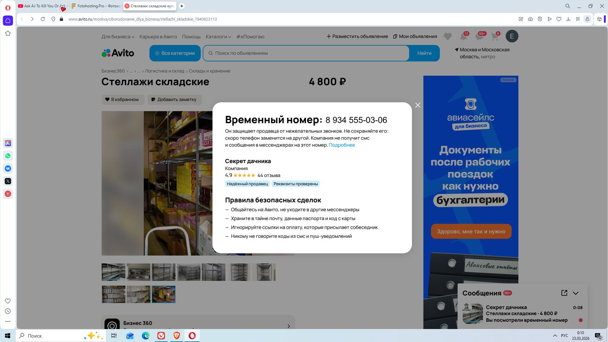
Task: Open VK messenger sidebar icon
Action: [8, 168]
